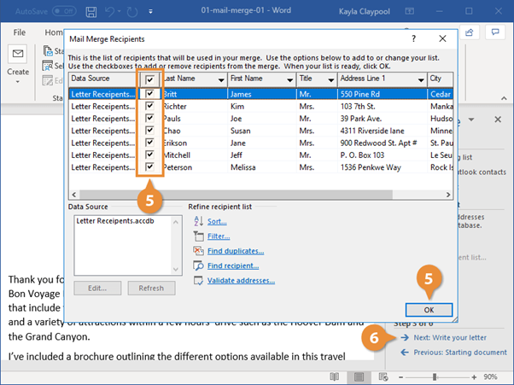The height and width of the screenshot is (385, 514).
Task: Click the recipient list horizontal scrollbar
Action: click(236, 195)
